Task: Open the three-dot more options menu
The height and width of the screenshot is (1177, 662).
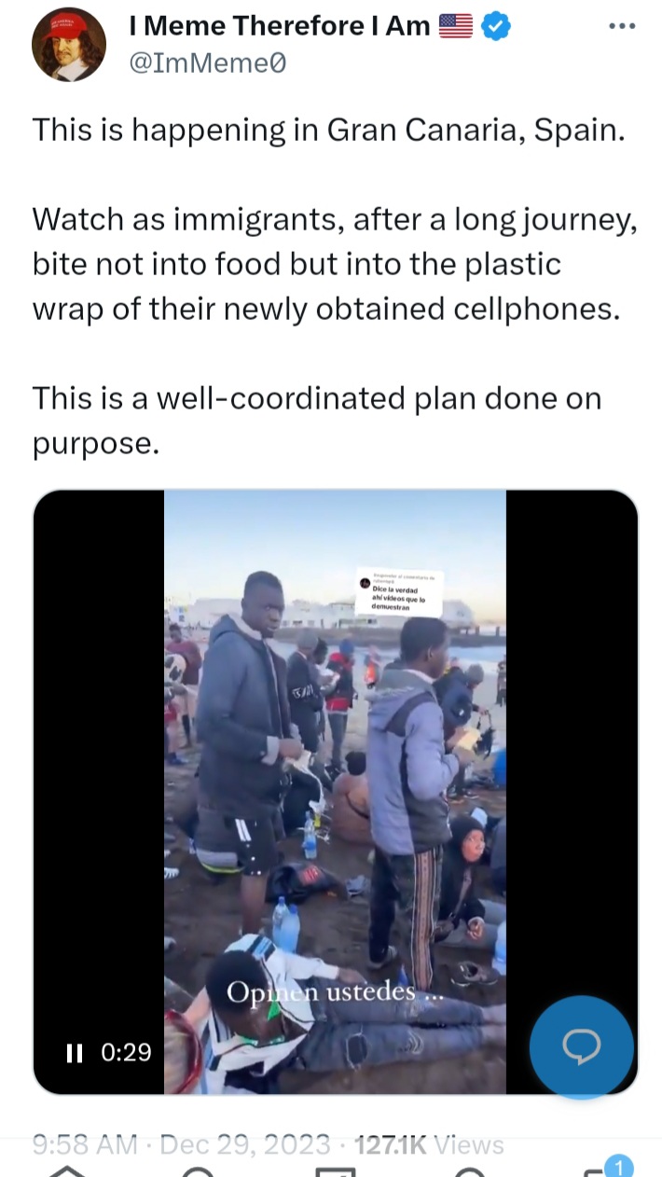Action: (x=621, y=26)
